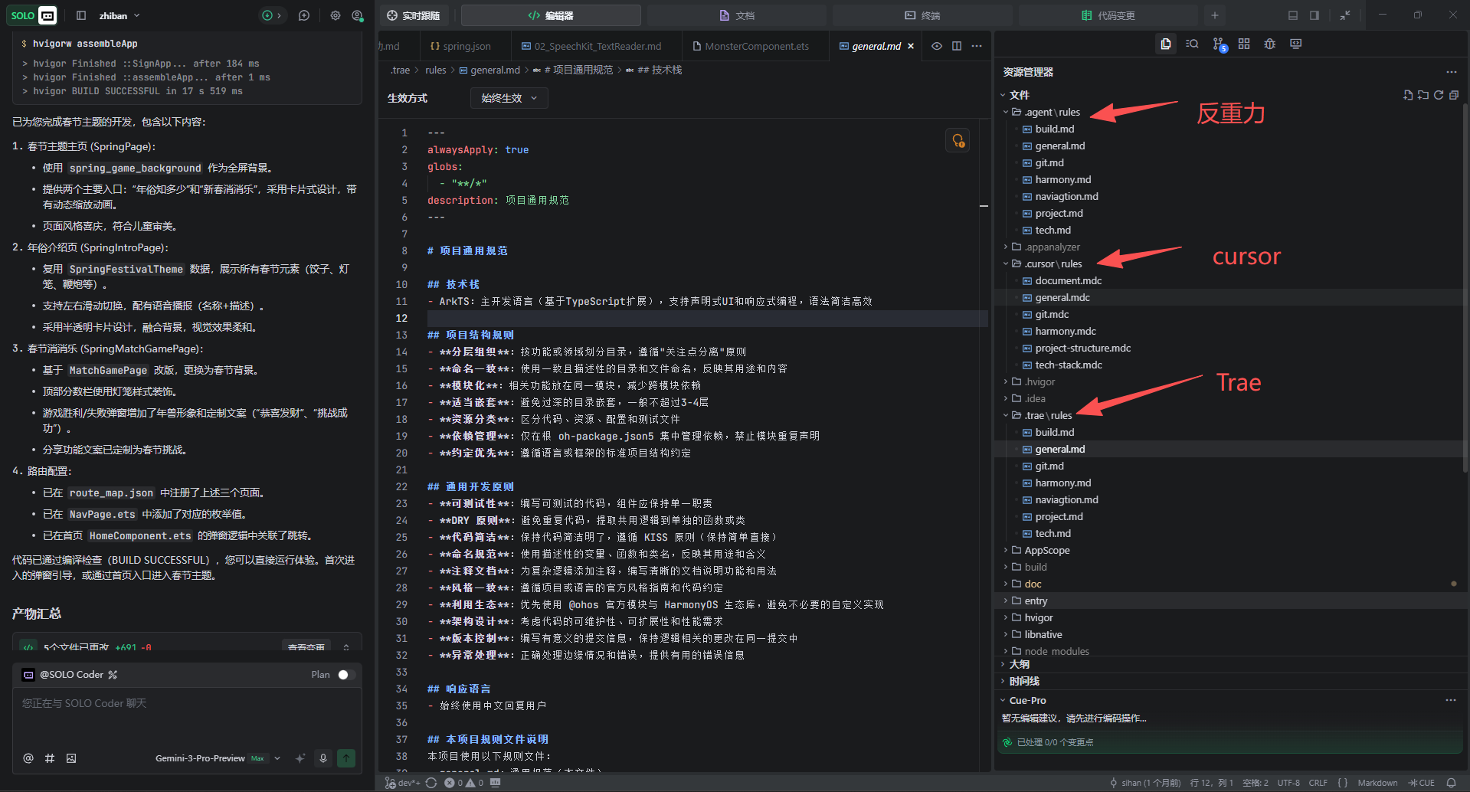Click the prompt optimize sparkle icon
The image size is (1470, 792).
pos(300,758)
